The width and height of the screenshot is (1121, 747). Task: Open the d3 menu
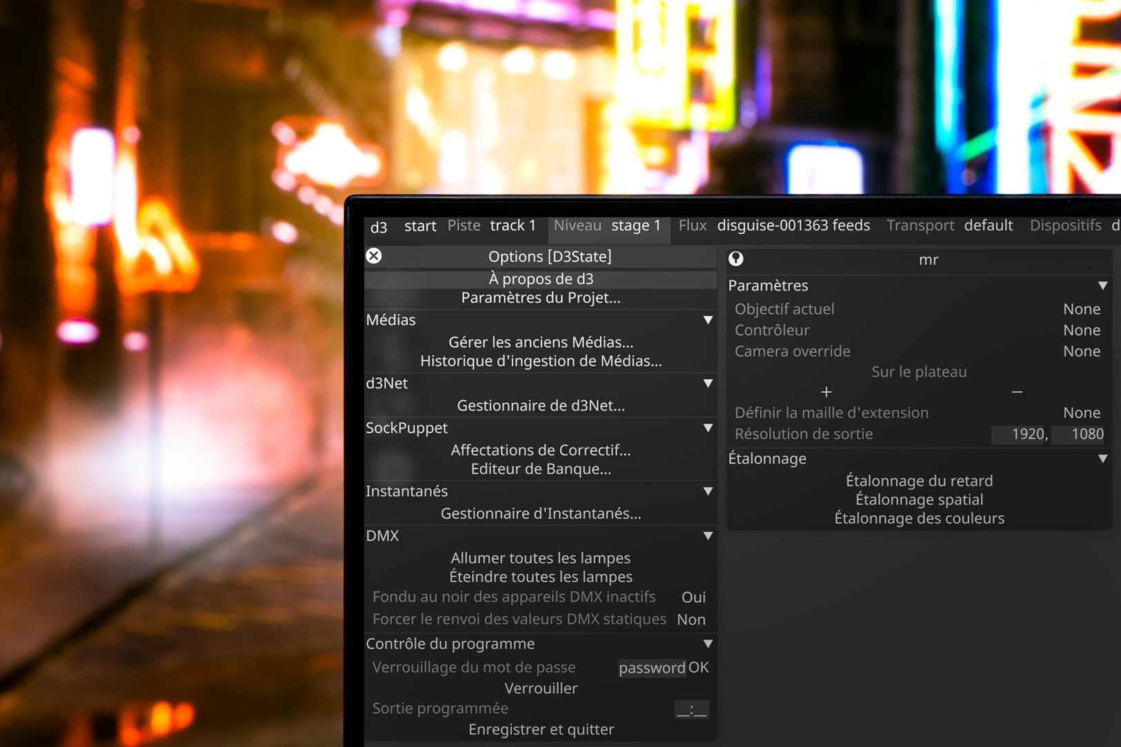[x=379, y=226]
